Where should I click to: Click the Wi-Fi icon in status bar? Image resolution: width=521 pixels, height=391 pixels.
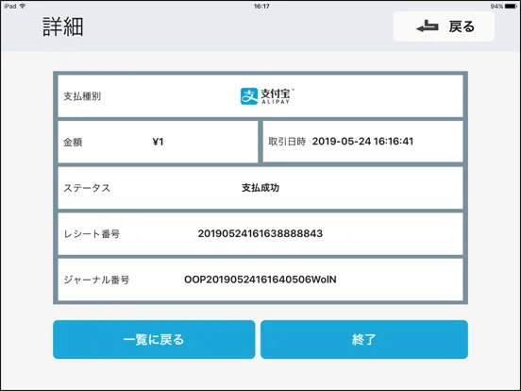[x=23, y=7]
